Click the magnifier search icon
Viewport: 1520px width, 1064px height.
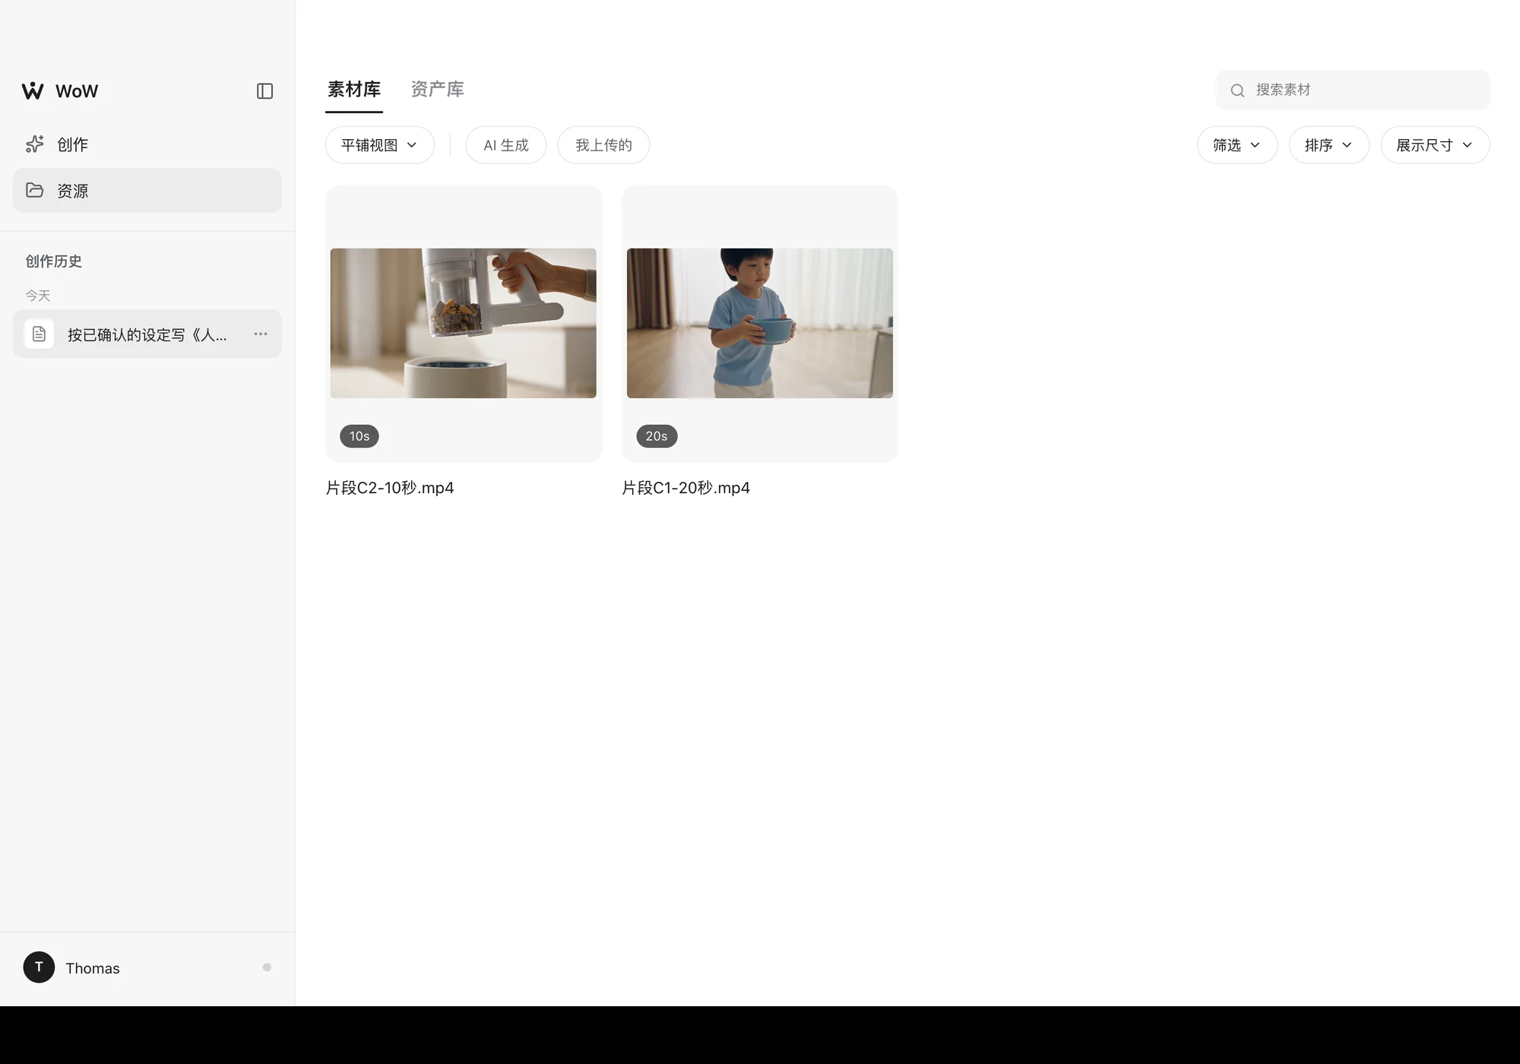[1237, 90]
